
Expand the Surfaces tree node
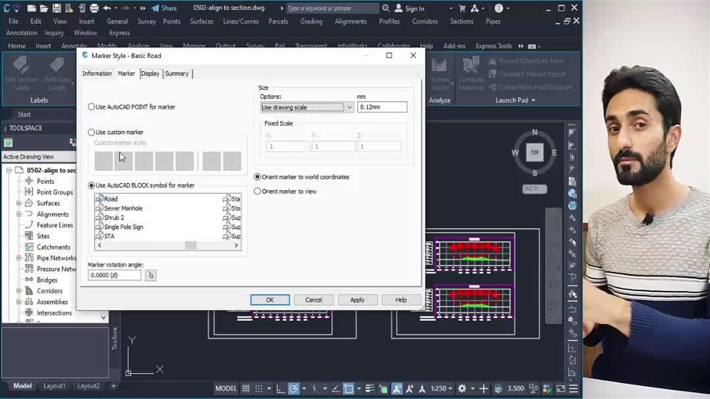click(x=19, y=203)
